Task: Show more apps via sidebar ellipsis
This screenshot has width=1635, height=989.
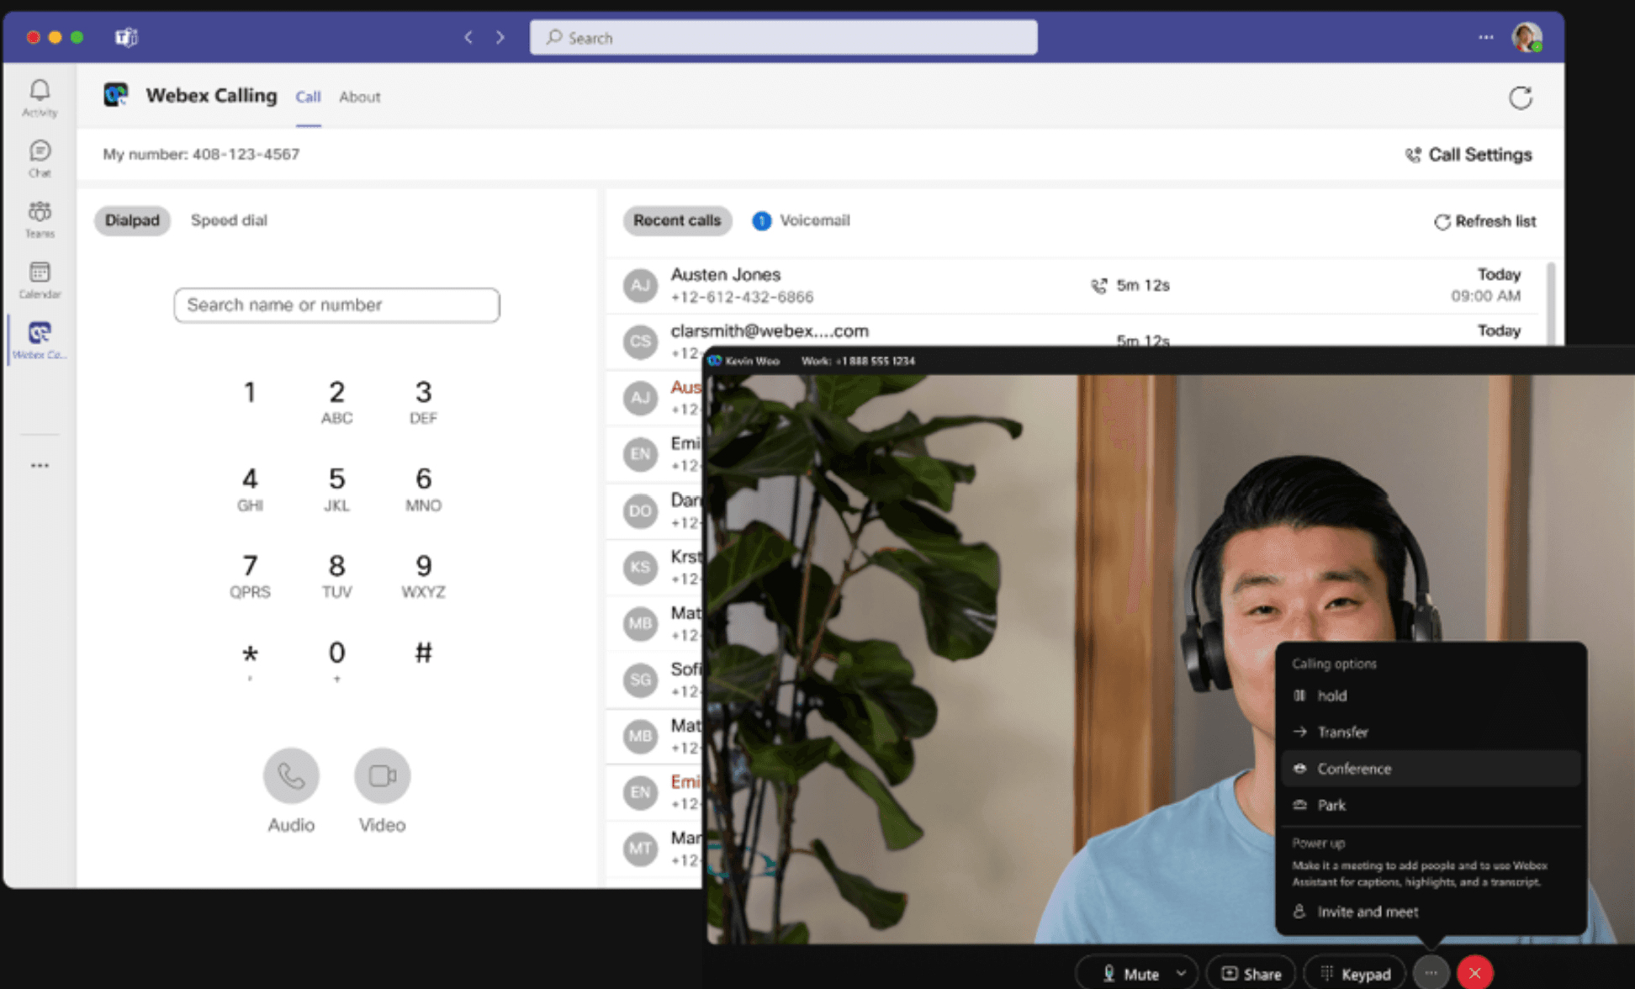Action: pos(40,465)
